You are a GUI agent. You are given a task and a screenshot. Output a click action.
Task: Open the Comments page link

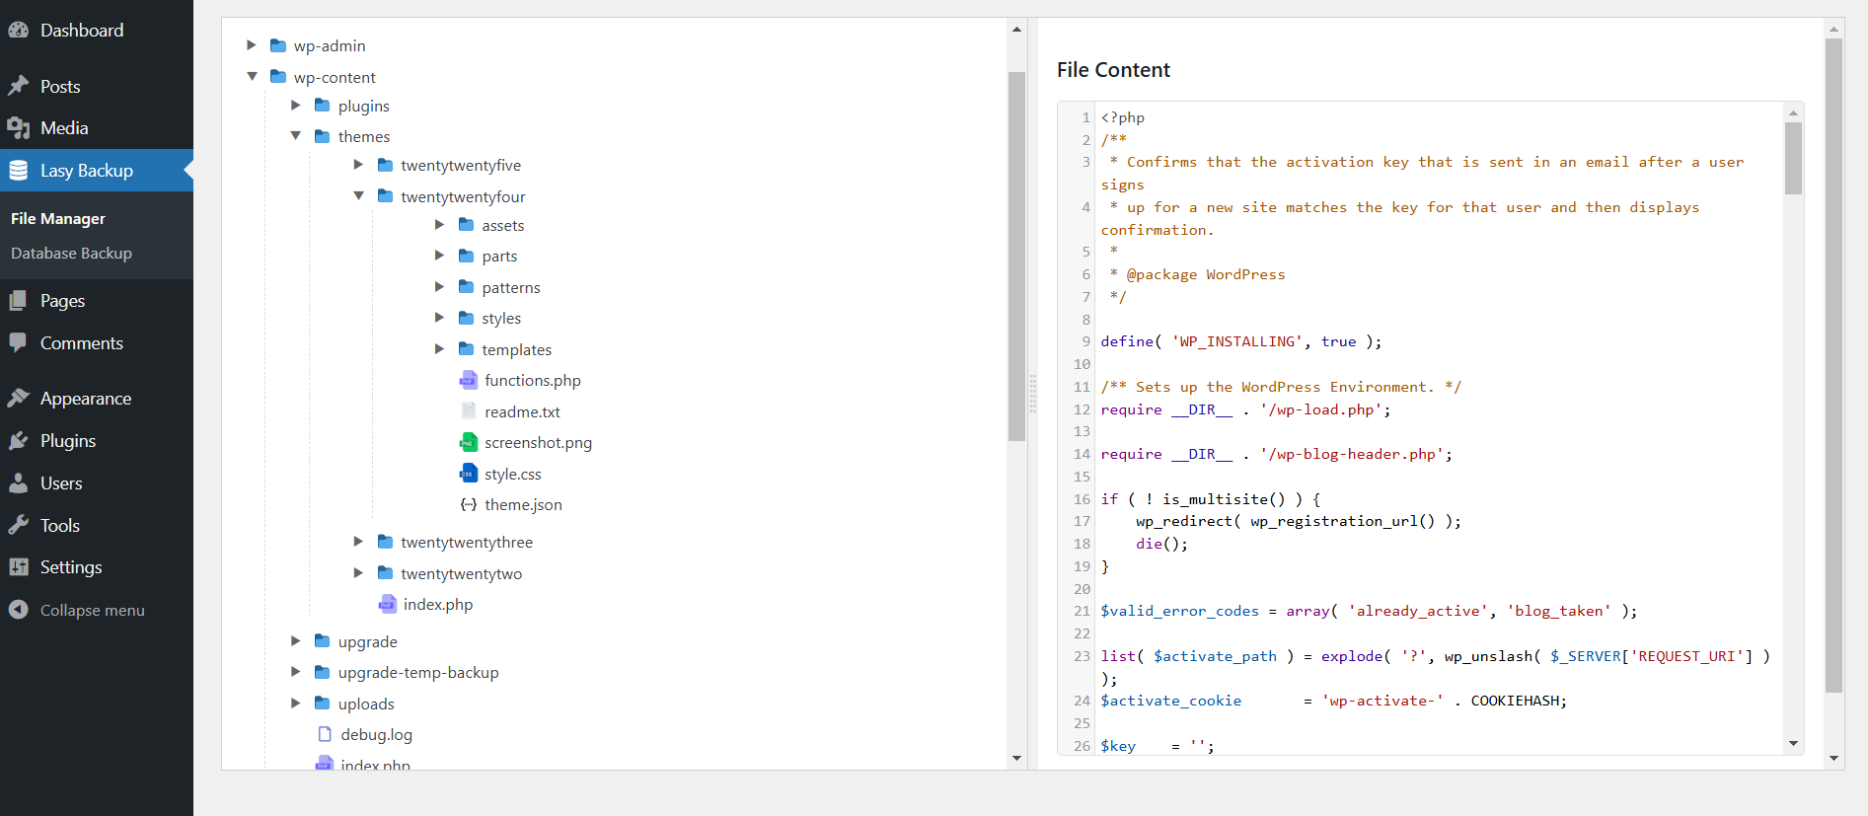[97, 343]
